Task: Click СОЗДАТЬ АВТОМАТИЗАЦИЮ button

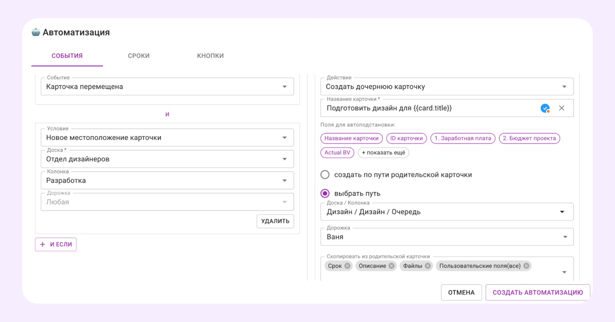Action: tap(538, 292)
